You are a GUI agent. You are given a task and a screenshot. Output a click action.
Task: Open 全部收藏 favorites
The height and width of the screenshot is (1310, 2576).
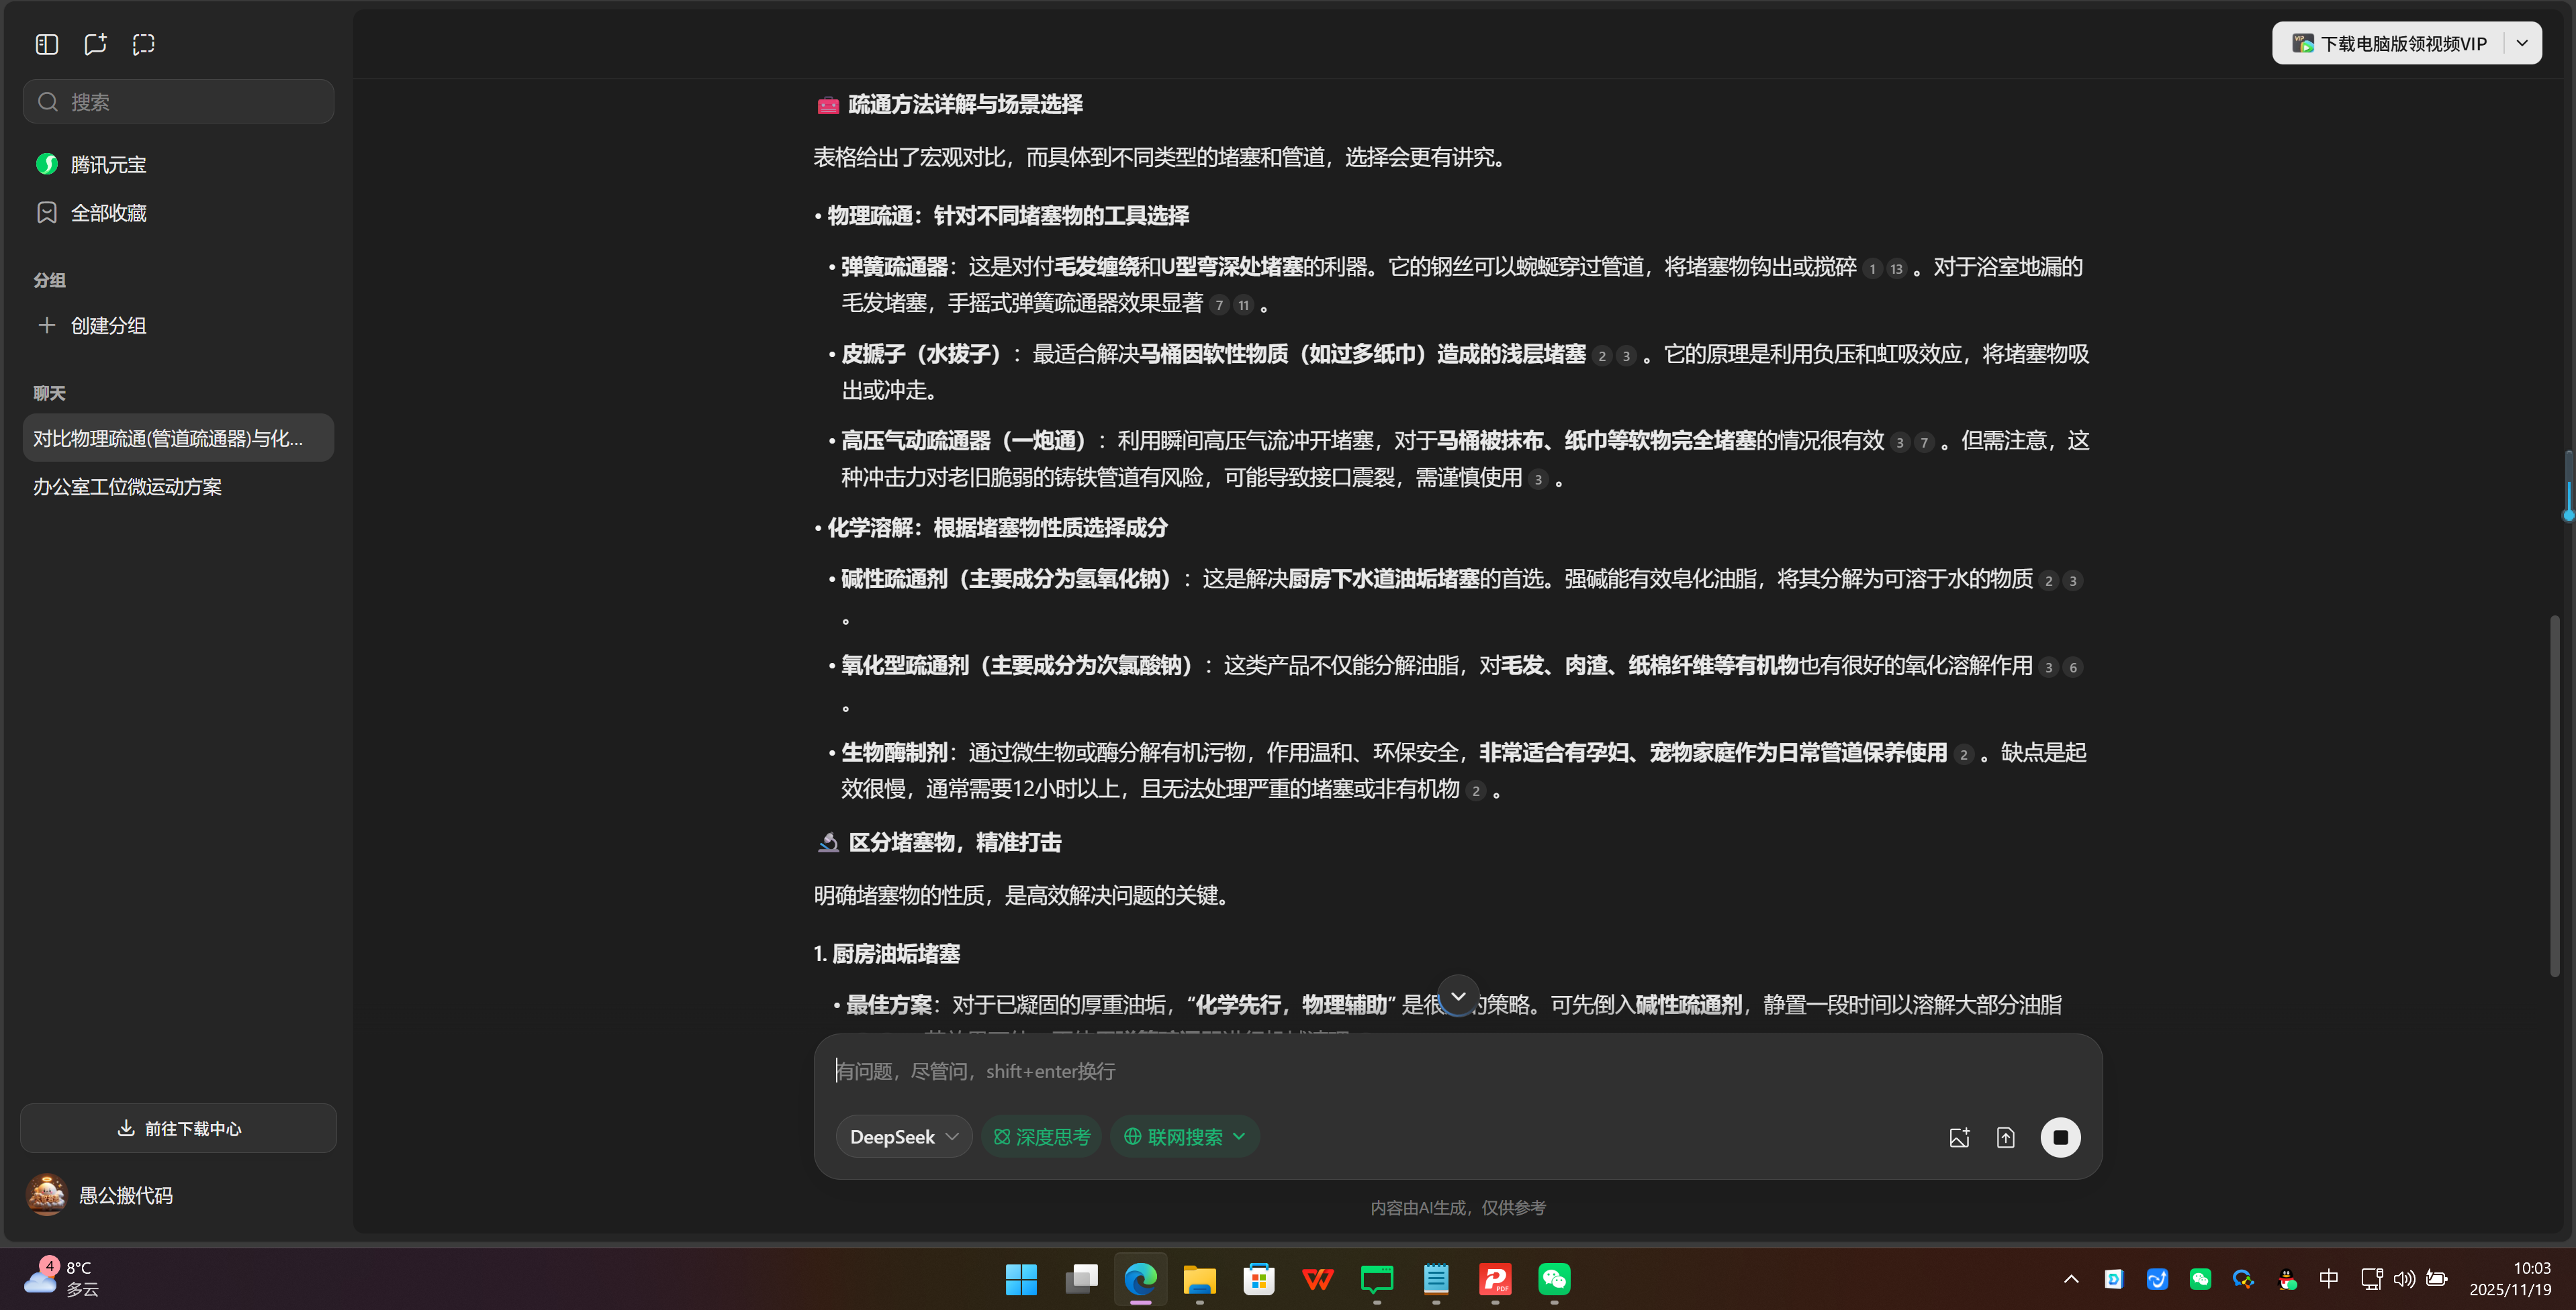click(x=108, y=212)
